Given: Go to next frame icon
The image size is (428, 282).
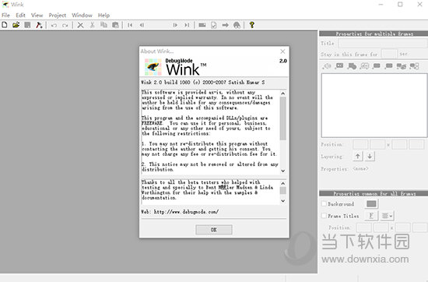Looking at the screenshot, I should pyautogui.click(x=175, y=25).
